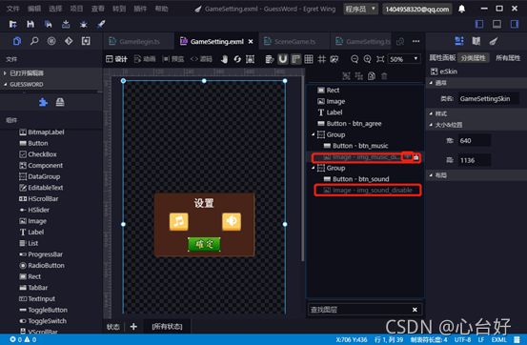This screenshot has height=345, width=527.
Task: Switch to the GameBegin.ts tab
Action: 134,41
